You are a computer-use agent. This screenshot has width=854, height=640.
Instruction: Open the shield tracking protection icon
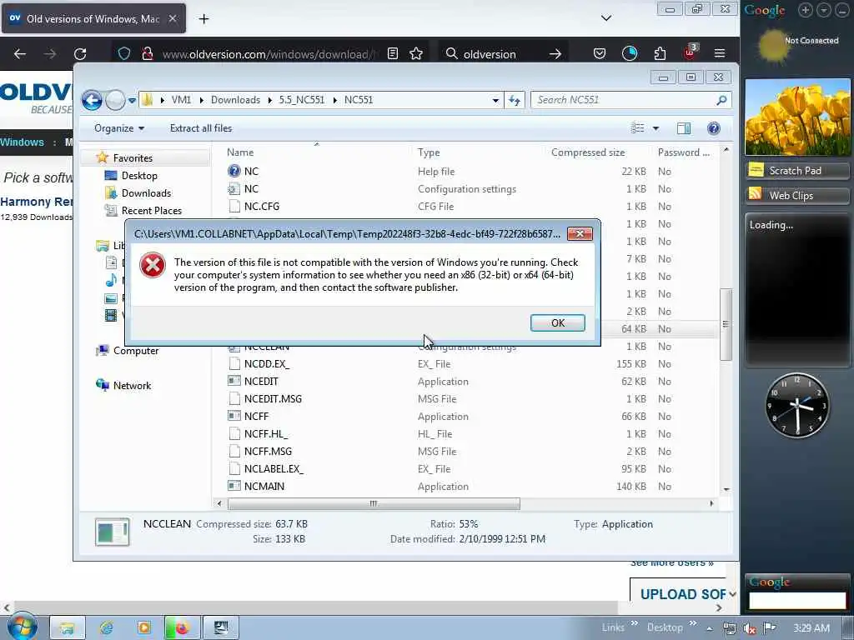click(x=124, y=53)
